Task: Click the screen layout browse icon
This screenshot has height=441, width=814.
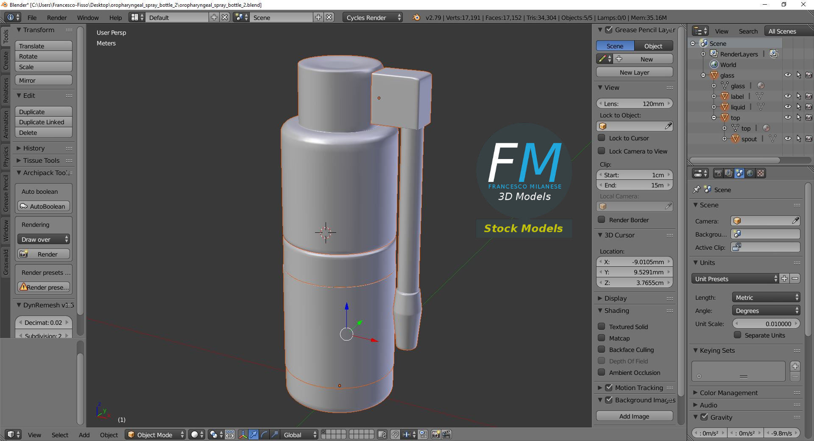Action: coord(137,17)
